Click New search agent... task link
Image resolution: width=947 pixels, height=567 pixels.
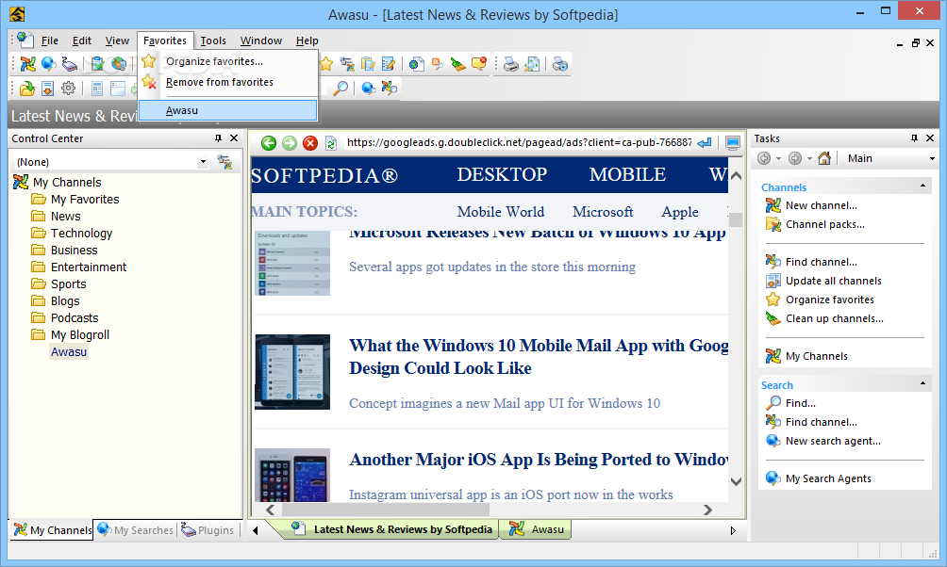pyautogui.click(x=833, y=441)
